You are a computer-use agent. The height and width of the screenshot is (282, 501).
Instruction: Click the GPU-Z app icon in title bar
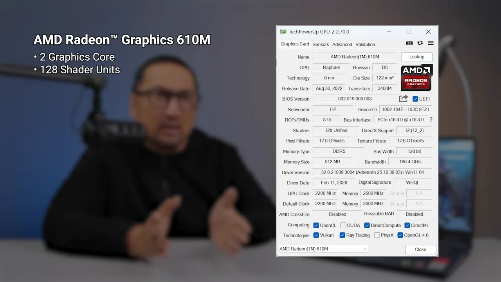tap(283, 32)
